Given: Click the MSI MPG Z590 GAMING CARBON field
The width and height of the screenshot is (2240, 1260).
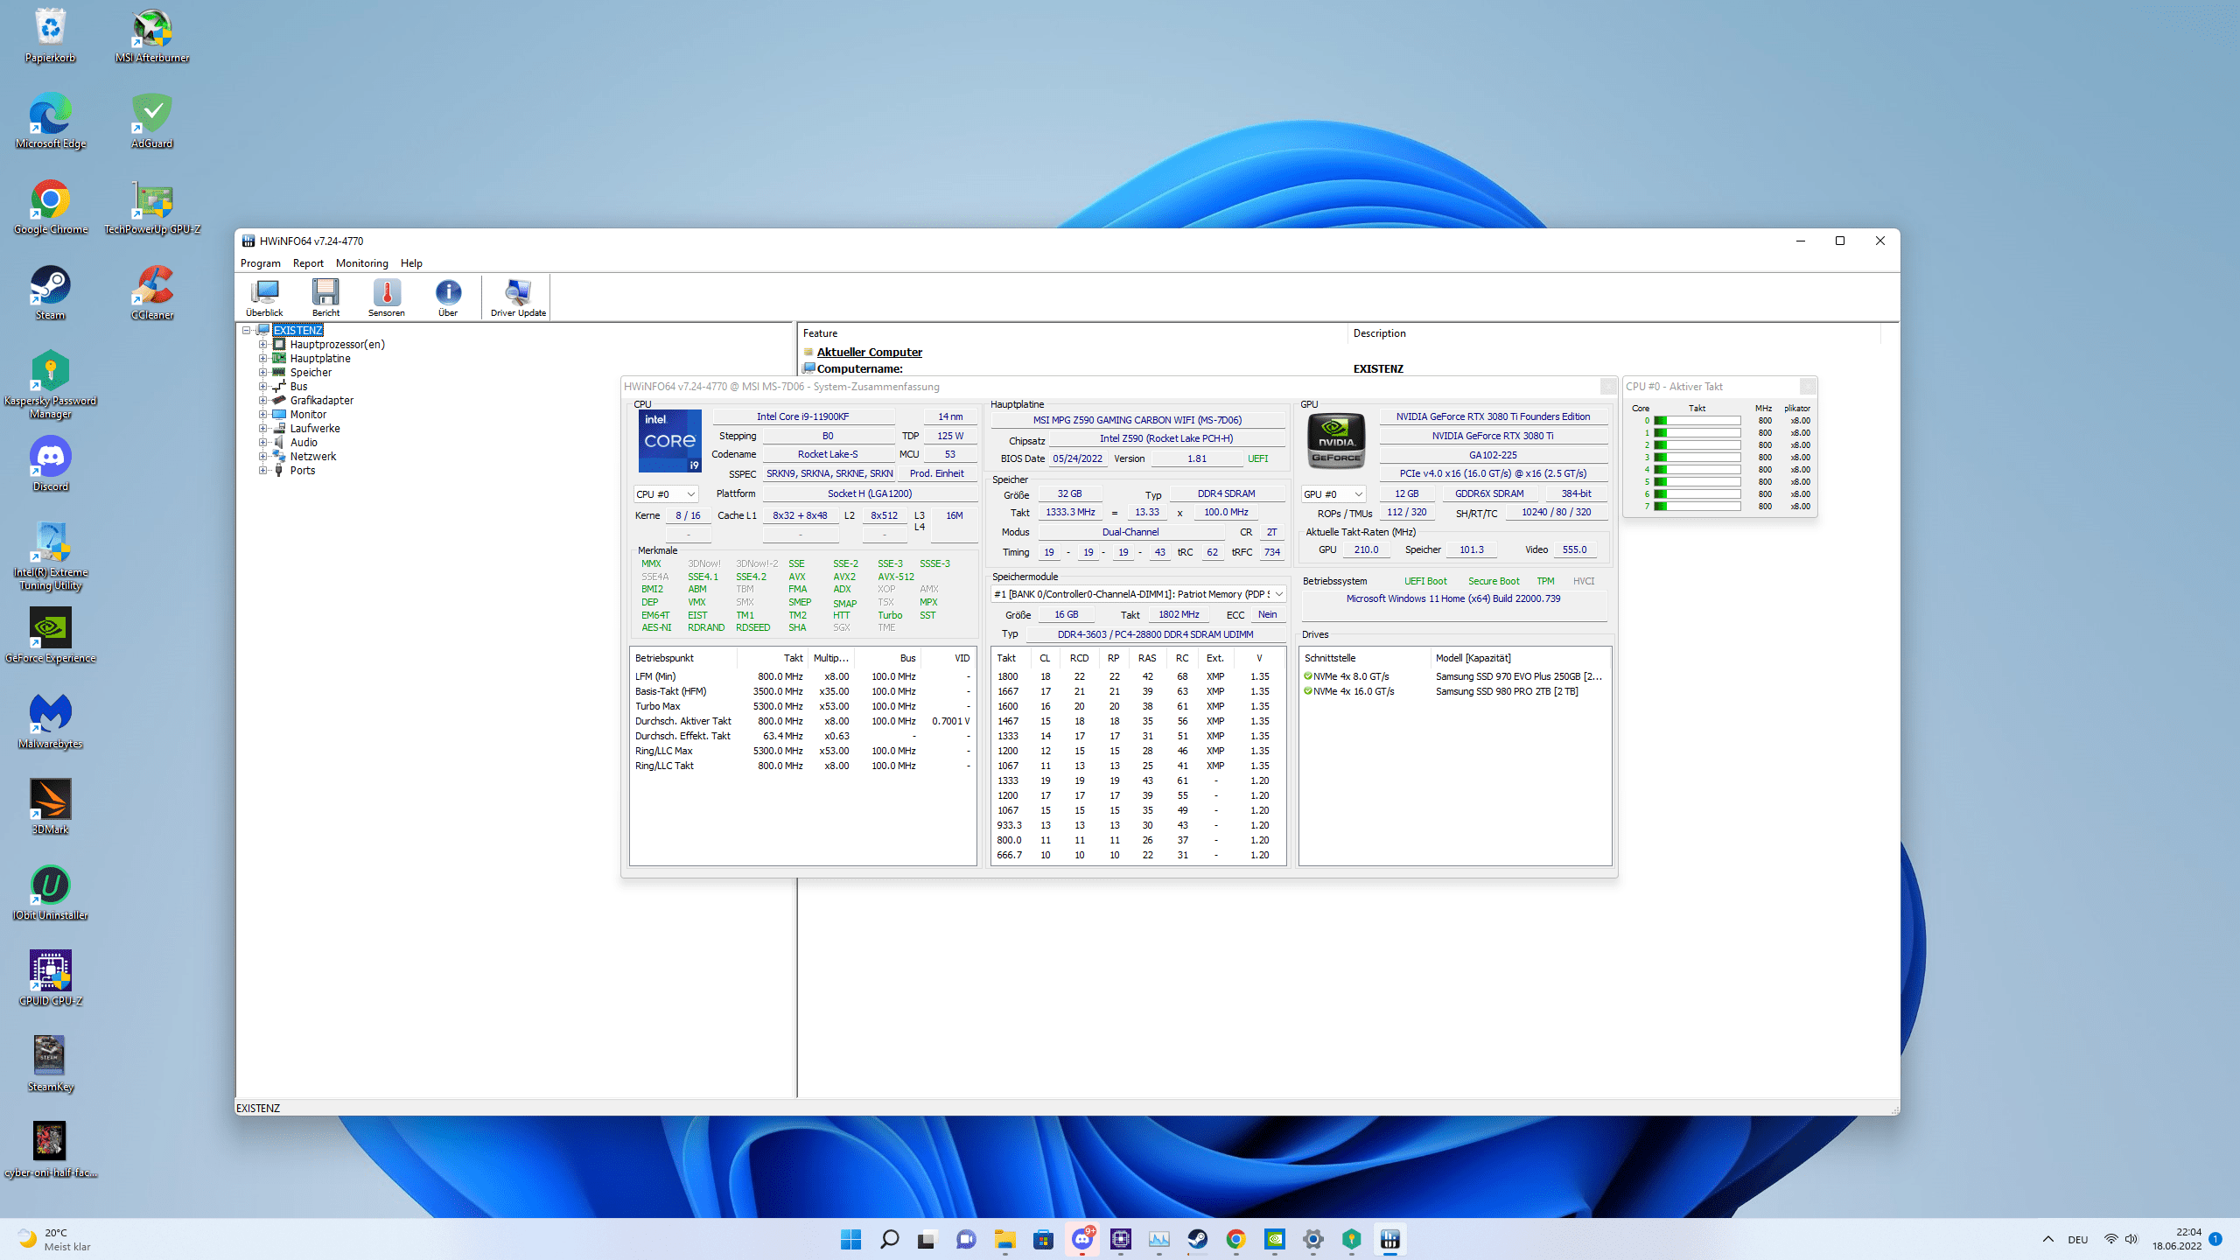Looking at the screenshot, I should (1137, 420).
